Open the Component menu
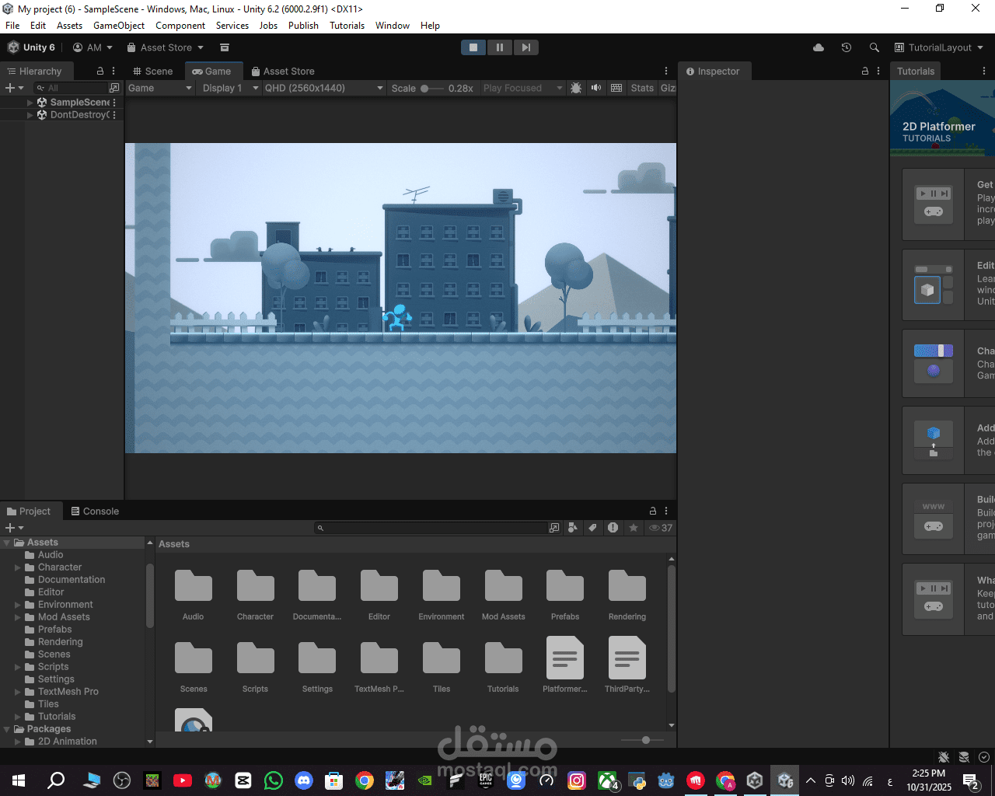This screenshot has width=995, height=796. [x=180, y=26]
